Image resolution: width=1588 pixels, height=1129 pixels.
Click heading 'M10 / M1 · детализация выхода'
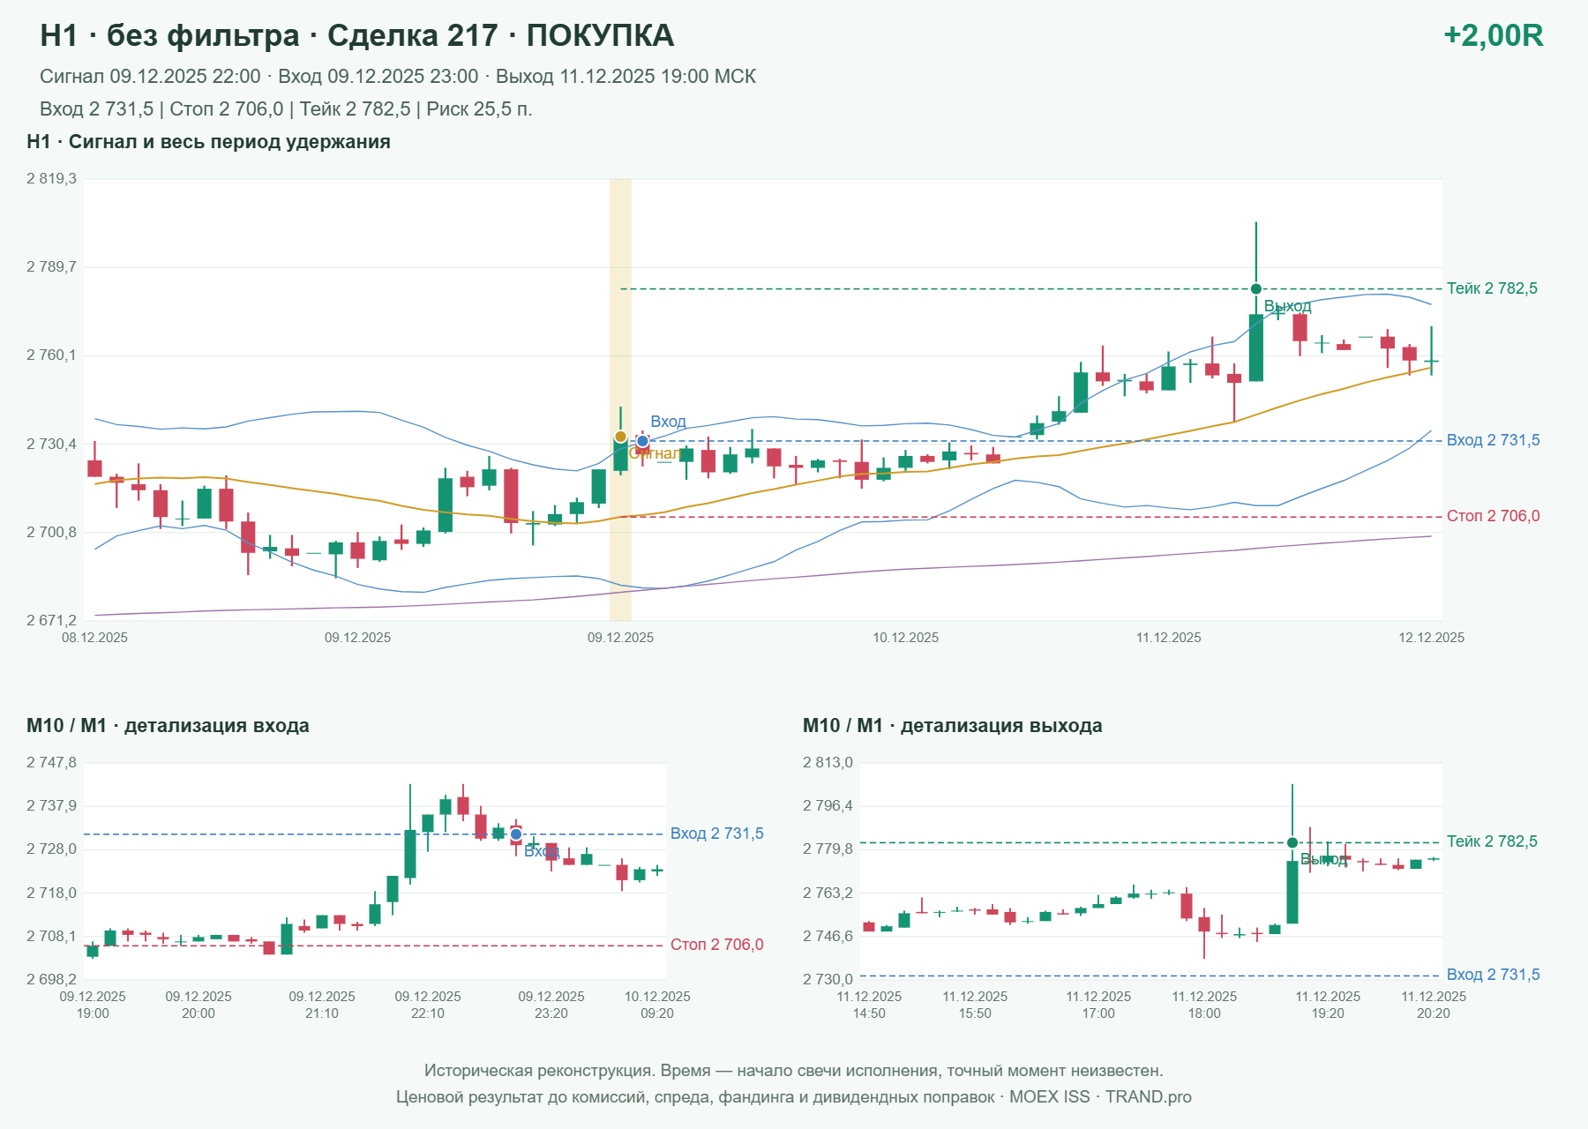pyautogui.click(x=952, y=726)
